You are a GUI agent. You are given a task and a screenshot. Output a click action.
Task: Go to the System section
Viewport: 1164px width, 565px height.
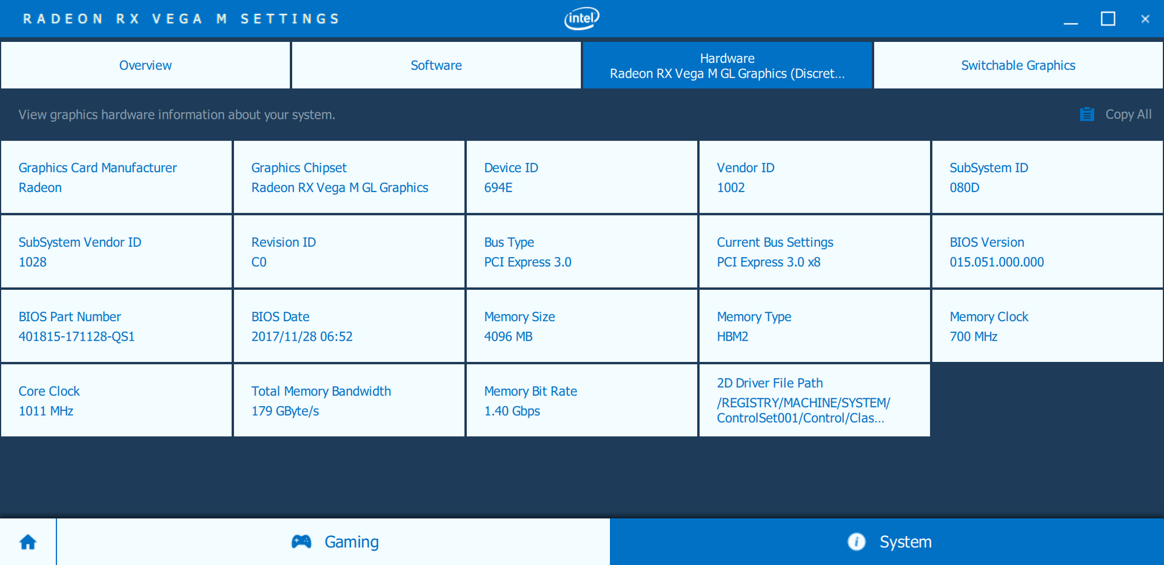click(887, 541)
